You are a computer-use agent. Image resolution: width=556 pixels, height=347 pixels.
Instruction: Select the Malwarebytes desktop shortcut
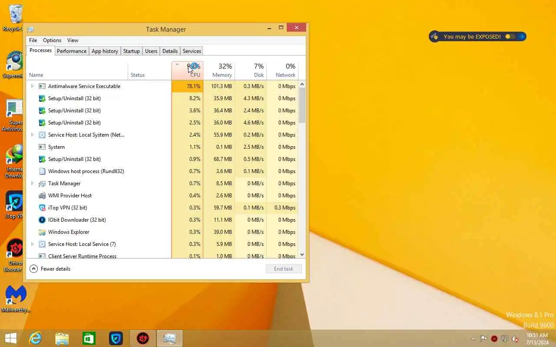point(16,299)
